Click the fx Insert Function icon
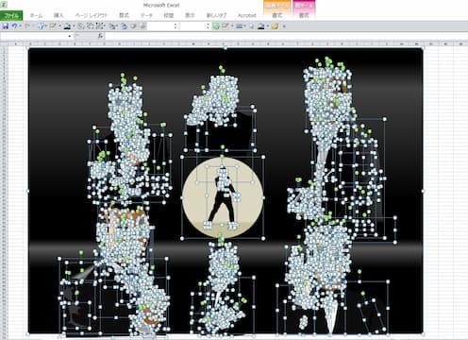Screen dimensions: 468x340 click(x=100, y=36)
